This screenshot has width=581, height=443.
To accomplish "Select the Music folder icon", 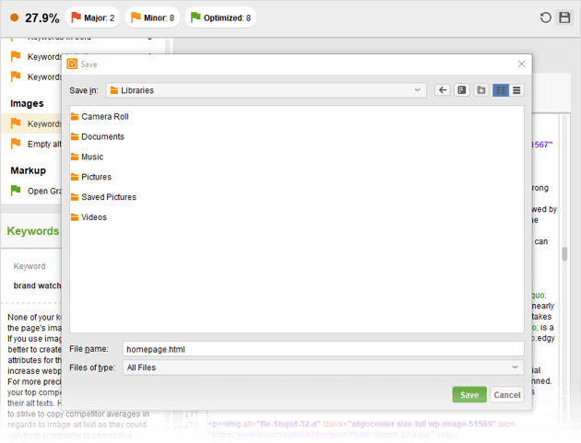I will (76, 157).
